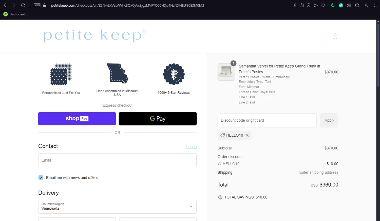The image size is (380, 221).
Task: Open the pinboard edit icon
Action: coord(294,5)
